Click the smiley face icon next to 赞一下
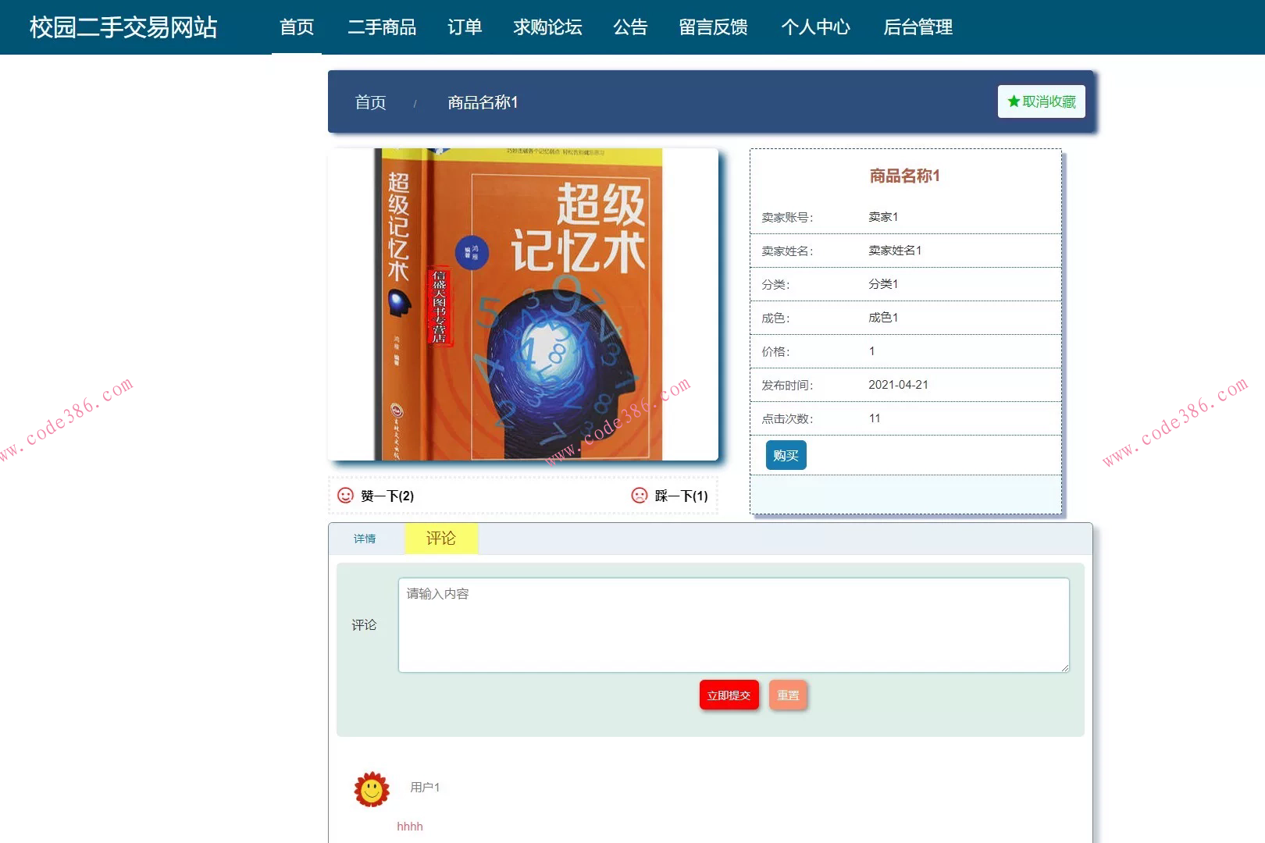Viewport: 1265px width, 843px height. pyautogui.click(x=344, y=496)
